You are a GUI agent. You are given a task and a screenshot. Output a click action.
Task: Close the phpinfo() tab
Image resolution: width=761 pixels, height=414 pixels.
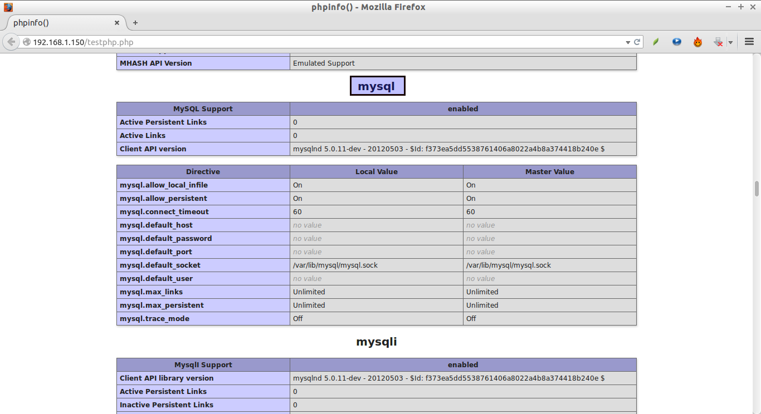(117, 23)
